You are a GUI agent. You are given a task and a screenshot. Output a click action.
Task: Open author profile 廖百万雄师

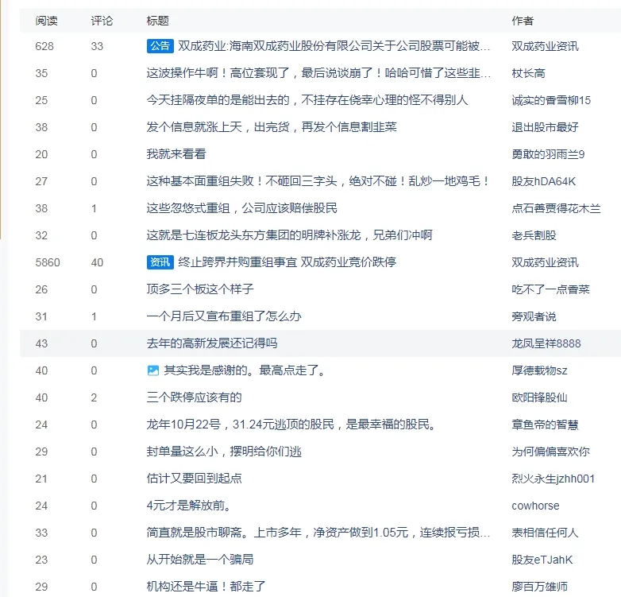pyautogui.click(x=539, y=587)
